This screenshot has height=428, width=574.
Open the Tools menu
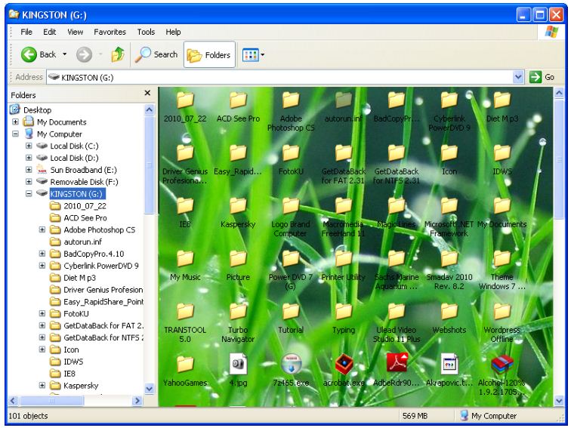(x=146, y=32)
